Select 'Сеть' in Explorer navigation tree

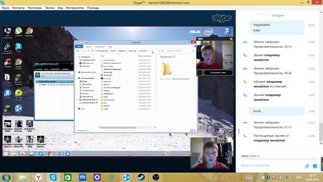click(x=83, y=109)
